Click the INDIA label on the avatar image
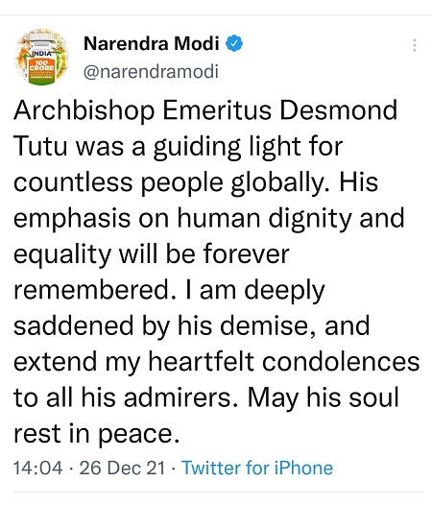 point(41,53)
